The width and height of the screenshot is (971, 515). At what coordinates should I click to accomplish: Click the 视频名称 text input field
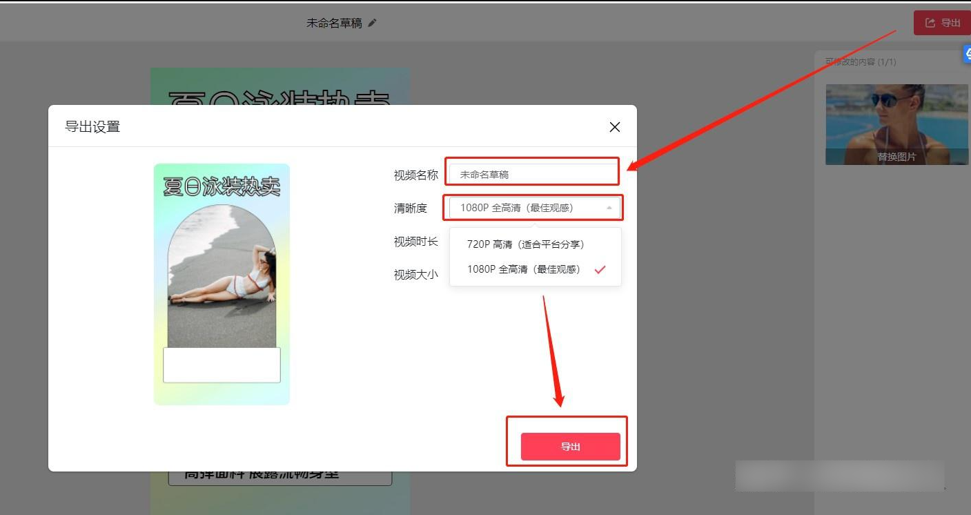click(531, 175)
